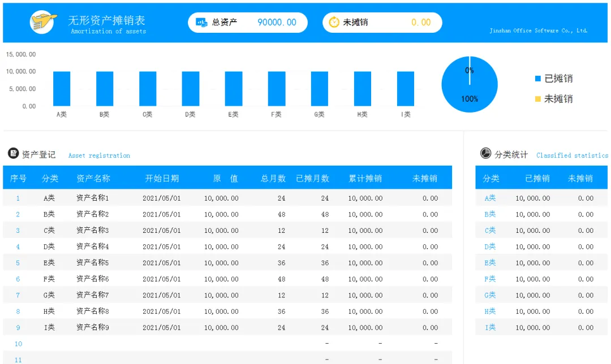This screenshot has height=364, width=611.
Task: Select empty row number 10
Action: click(x=18, y=344)
